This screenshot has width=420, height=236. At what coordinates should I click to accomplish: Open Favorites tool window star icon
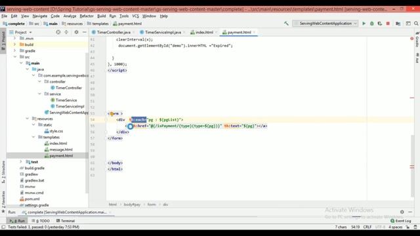click(3, 211)
